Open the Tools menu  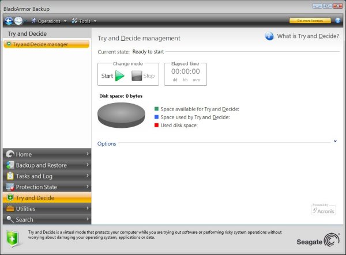click(84, 21)
